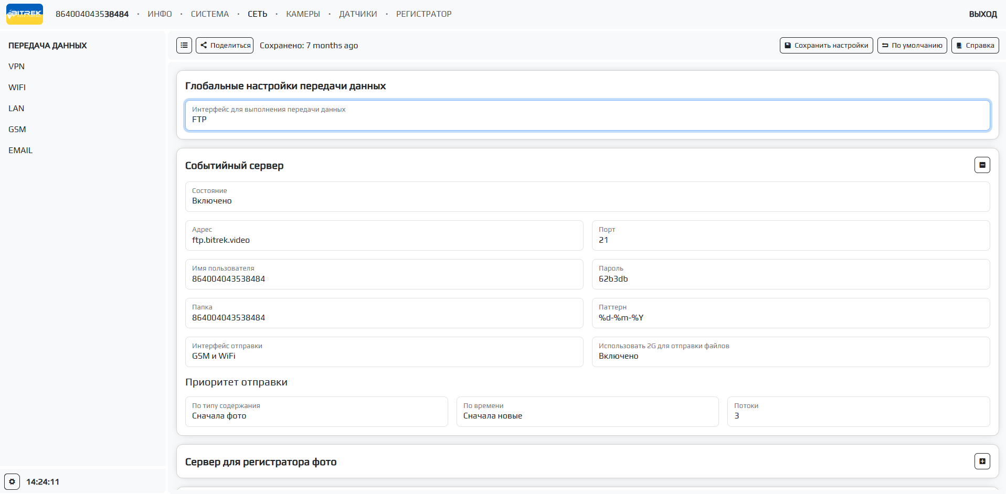This screenshot has width=1006, height=494.
Task: Open the ДАТЧИКИ tab
Action: (x=358, y=14)
